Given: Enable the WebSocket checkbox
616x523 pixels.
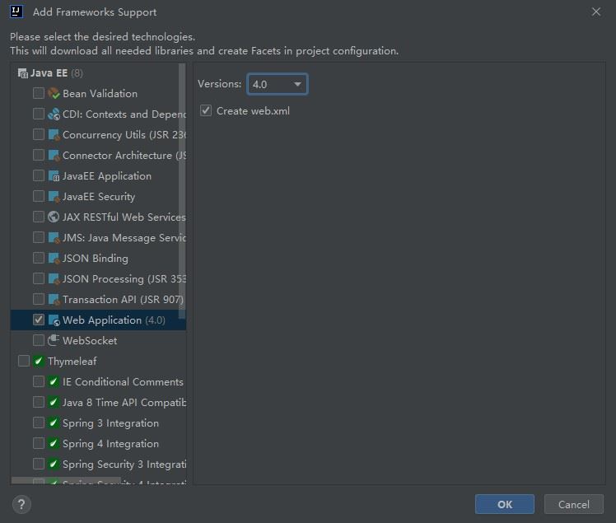Looking at the screenshot, I should (39, 340).
